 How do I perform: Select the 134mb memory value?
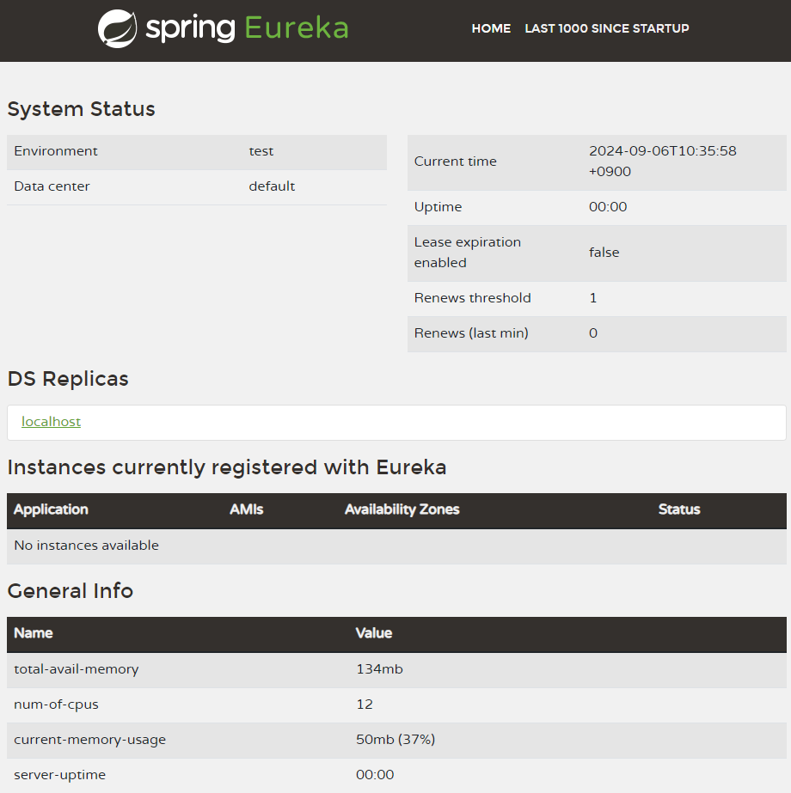pyautogui.click(x=379, y=669)
